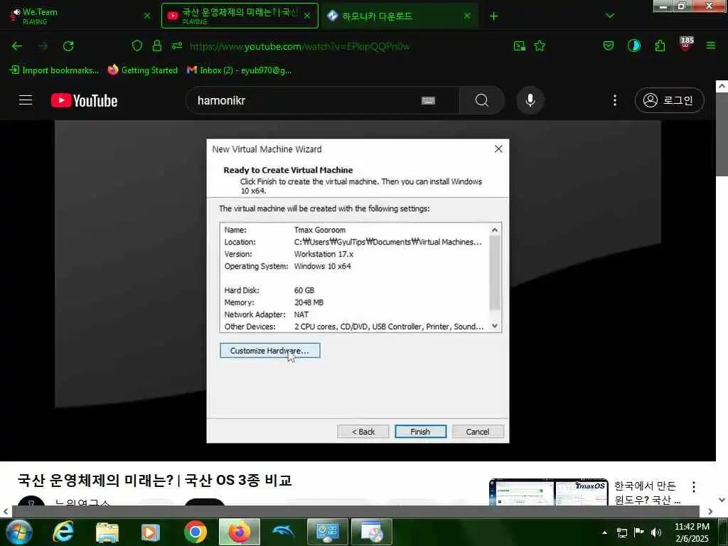Click the padlock site security icon
This screenshot has height=546, width=728.
click(157, 45)
